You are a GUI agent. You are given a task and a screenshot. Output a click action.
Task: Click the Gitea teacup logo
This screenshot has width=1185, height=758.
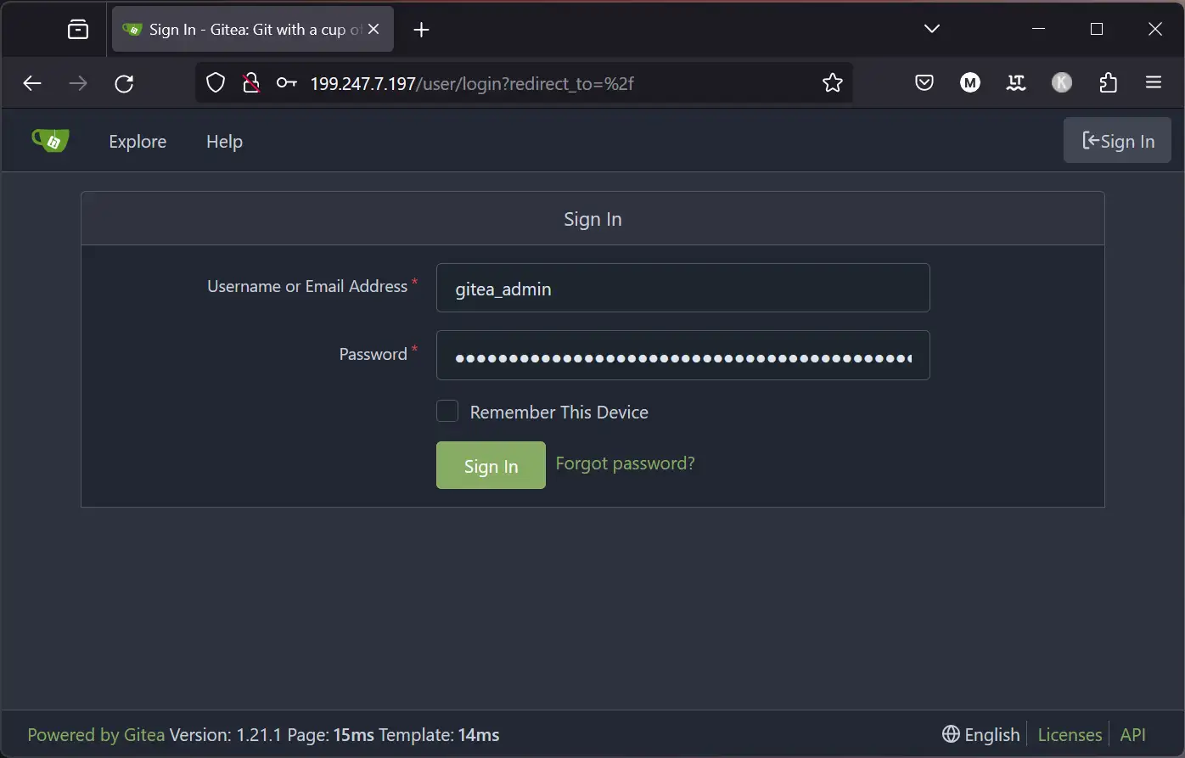pos(50,140)
